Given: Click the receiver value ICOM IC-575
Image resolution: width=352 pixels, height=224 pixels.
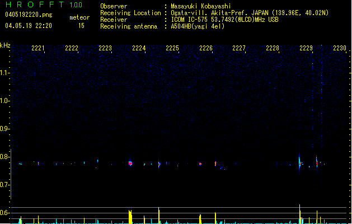Looking at the screenshot, I should (x=189, y=20).
